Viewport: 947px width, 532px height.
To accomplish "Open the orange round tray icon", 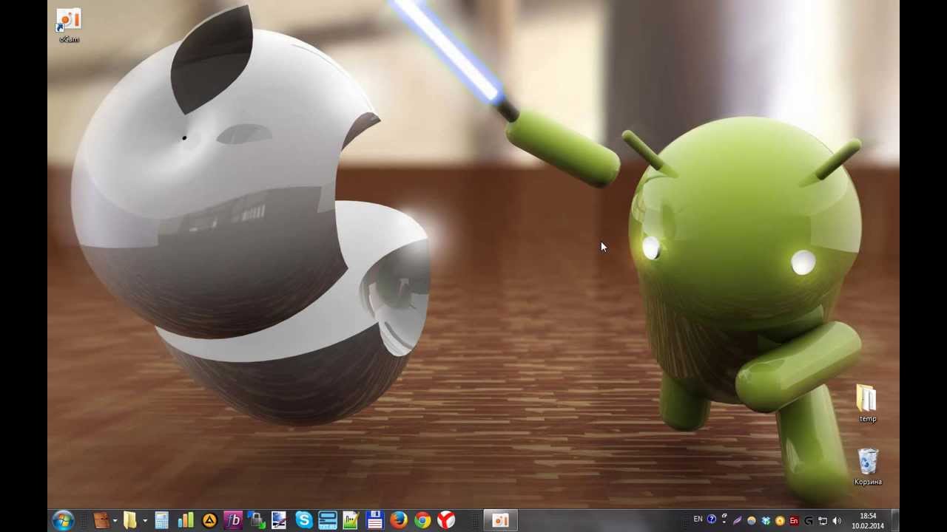I will coord(780,521).
